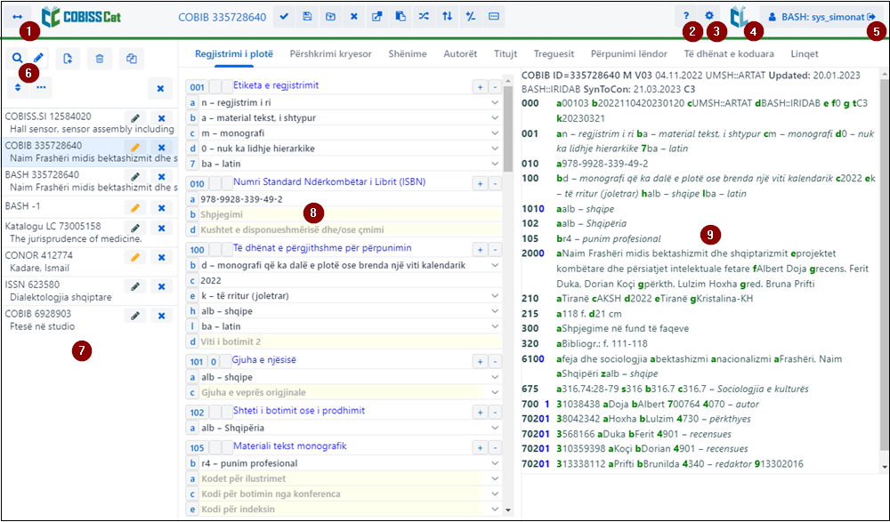890x522 pixels.
Task: Remove the ISSN 623580 record from the list
Action: pos(161,286)
